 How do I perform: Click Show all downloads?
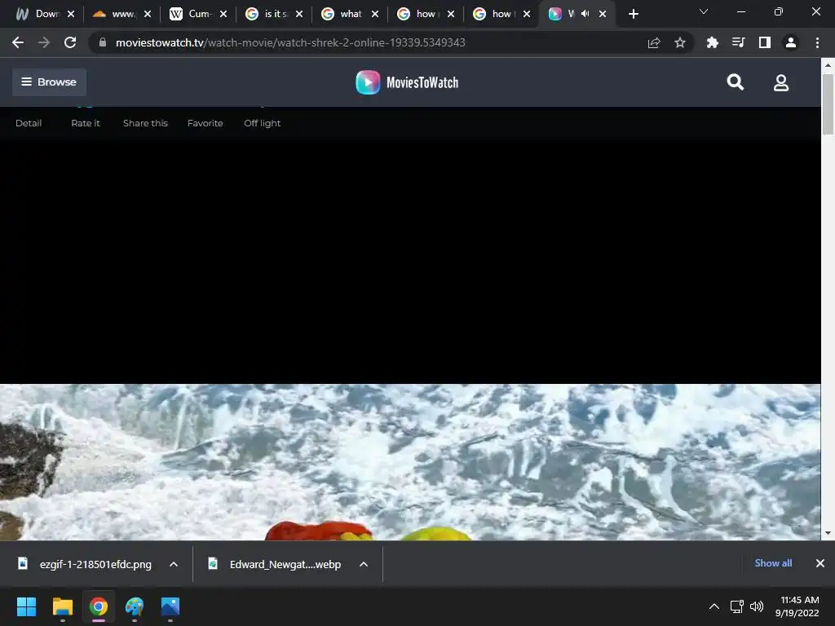(773, 563)
